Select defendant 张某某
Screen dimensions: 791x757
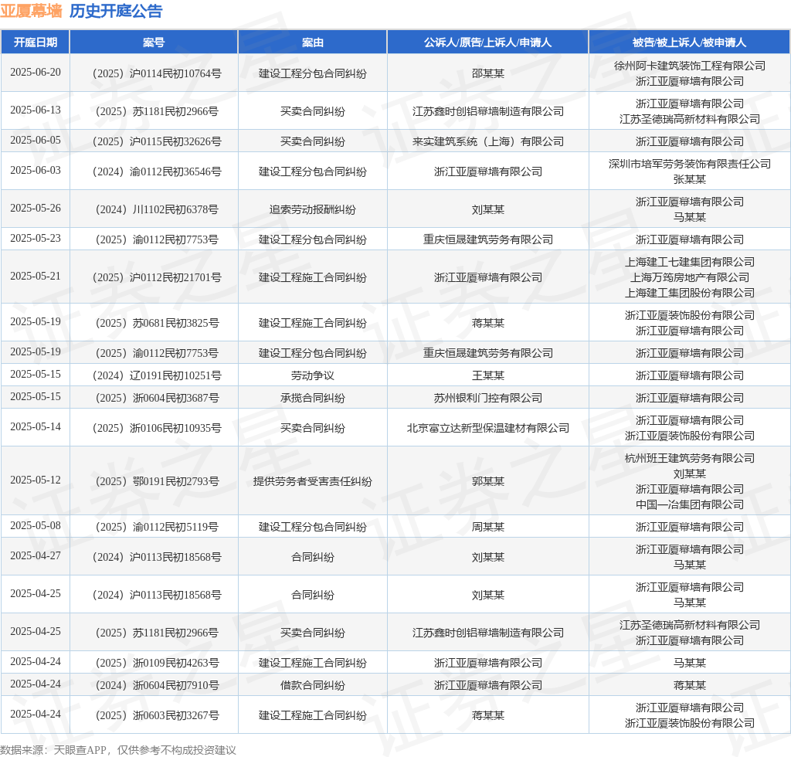coord(690,179)
